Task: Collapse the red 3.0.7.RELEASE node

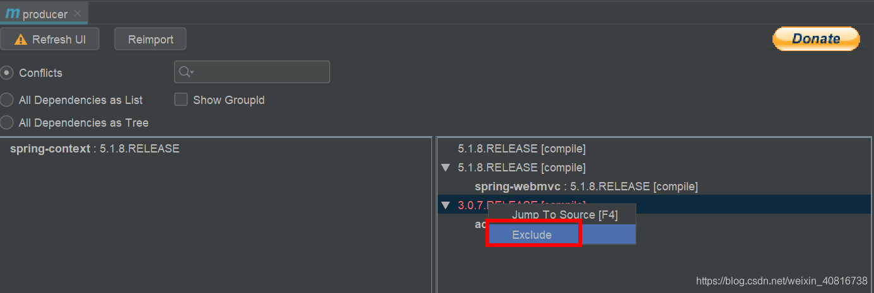Action: [446, 205]
